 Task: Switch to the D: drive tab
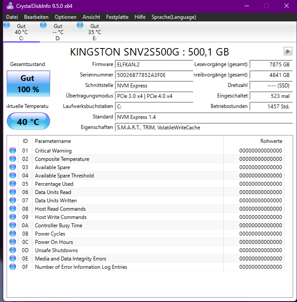(58, 32)
